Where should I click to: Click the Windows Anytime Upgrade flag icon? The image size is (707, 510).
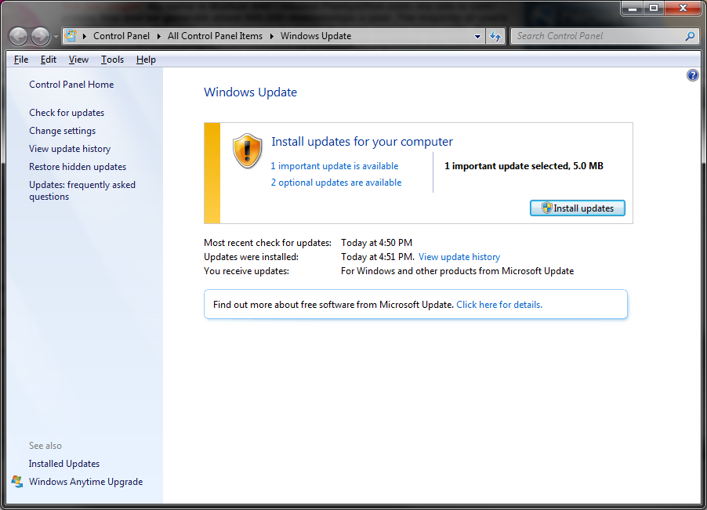pos(19,482)
